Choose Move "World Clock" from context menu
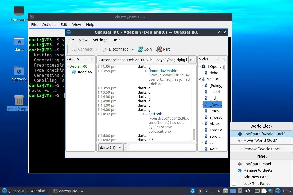The height and width of the screenshot is (195, 293). click(x=261, y=140)
